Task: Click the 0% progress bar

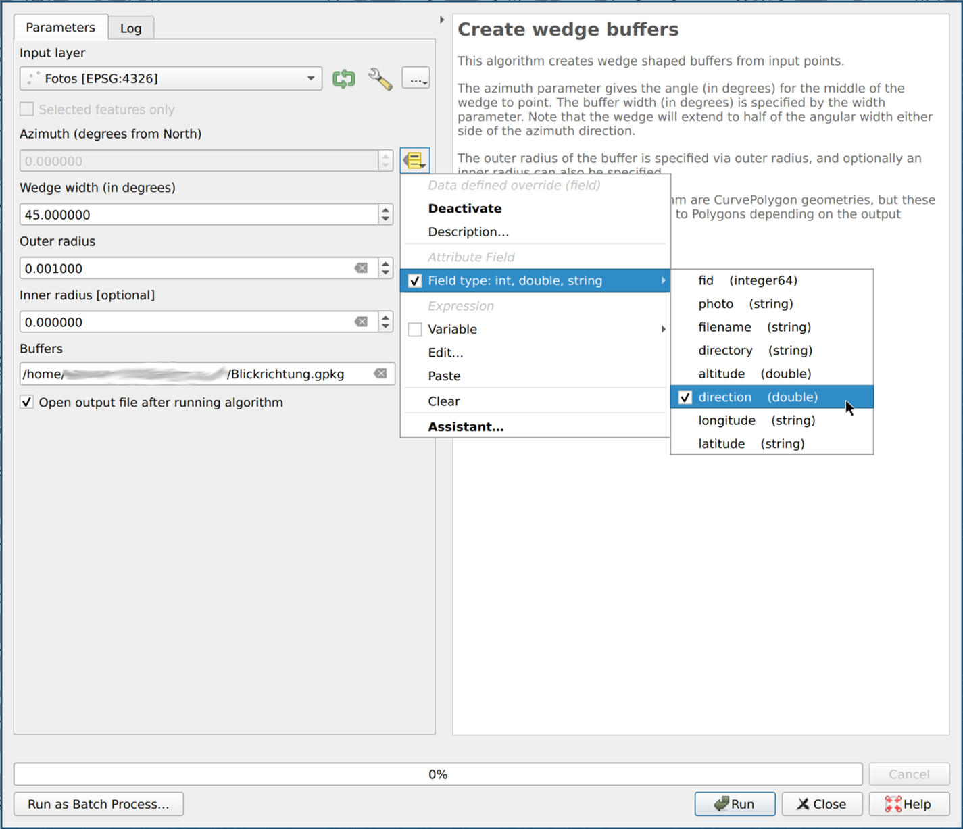Action: point(438,774)
